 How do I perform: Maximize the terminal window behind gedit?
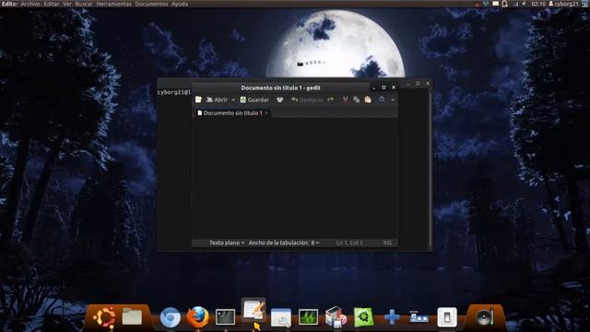pyautogui.click(x=418, y=83)
